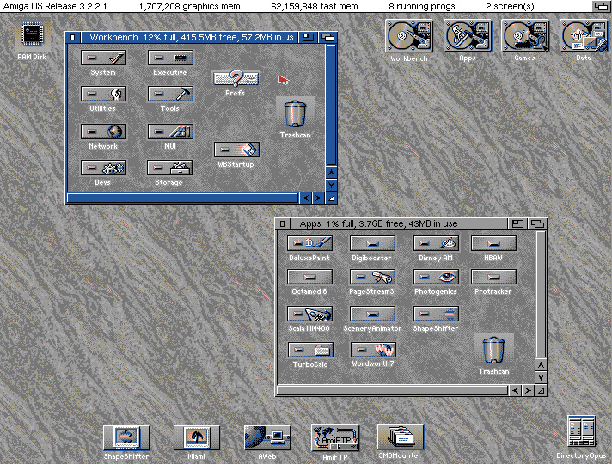This screenshot has width=612, height=464.
Task: Click the Workbench window left scroll arrow
Action: (x=306, y=198)
